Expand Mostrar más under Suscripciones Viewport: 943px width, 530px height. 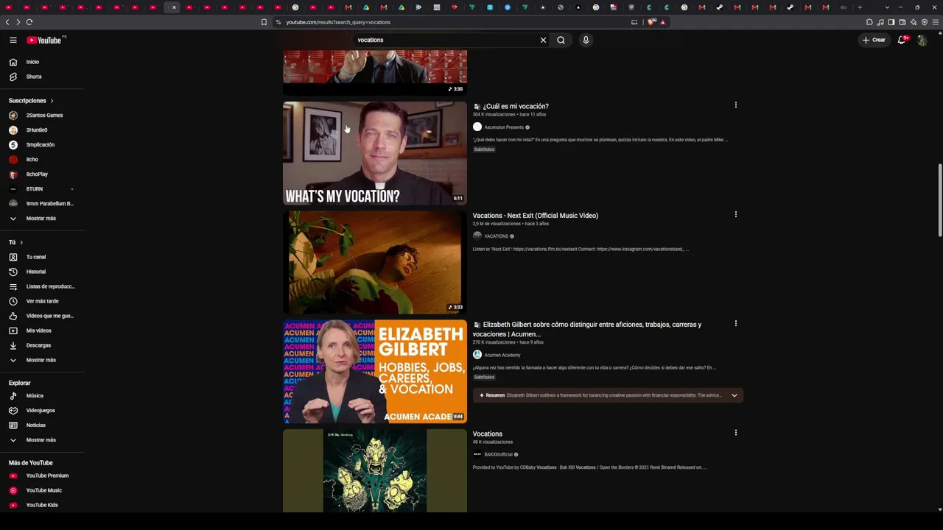point(42,219)
